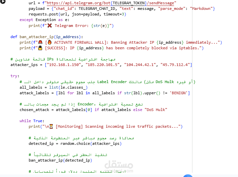Click the IP string "185.220.101.5"
Image resolution: width=238 pixels, height=177 pixels.
coord(103,65)
